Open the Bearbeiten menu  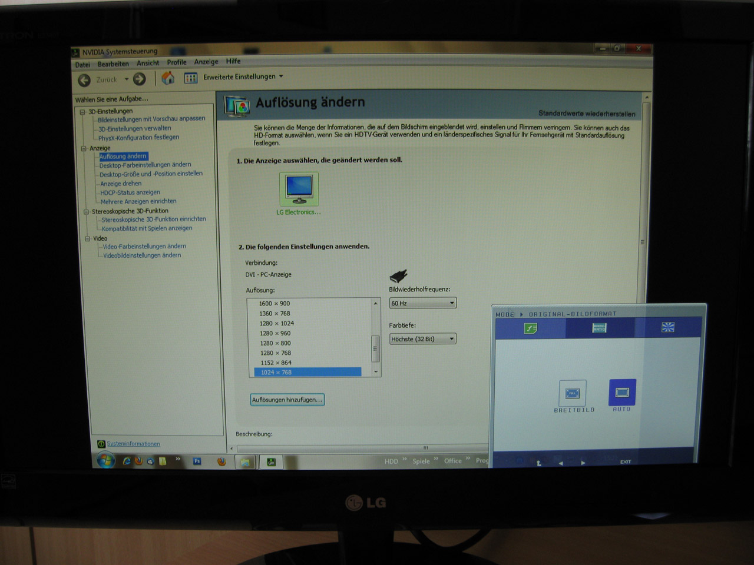click(x=113, y=64)
